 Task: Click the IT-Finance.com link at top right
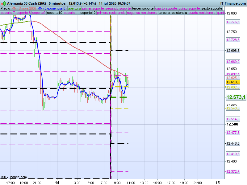233,3
